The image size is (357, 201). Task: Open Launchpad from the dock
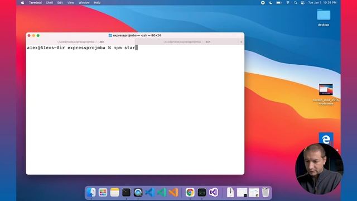(x=103, y=192)
